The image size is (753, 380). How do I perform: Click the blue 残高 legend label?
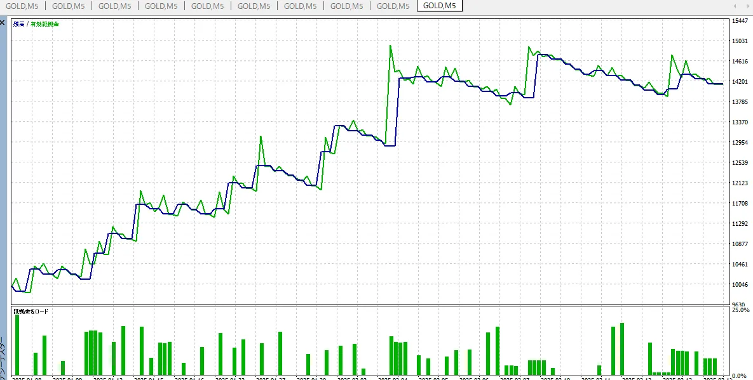tap(19, 24)
